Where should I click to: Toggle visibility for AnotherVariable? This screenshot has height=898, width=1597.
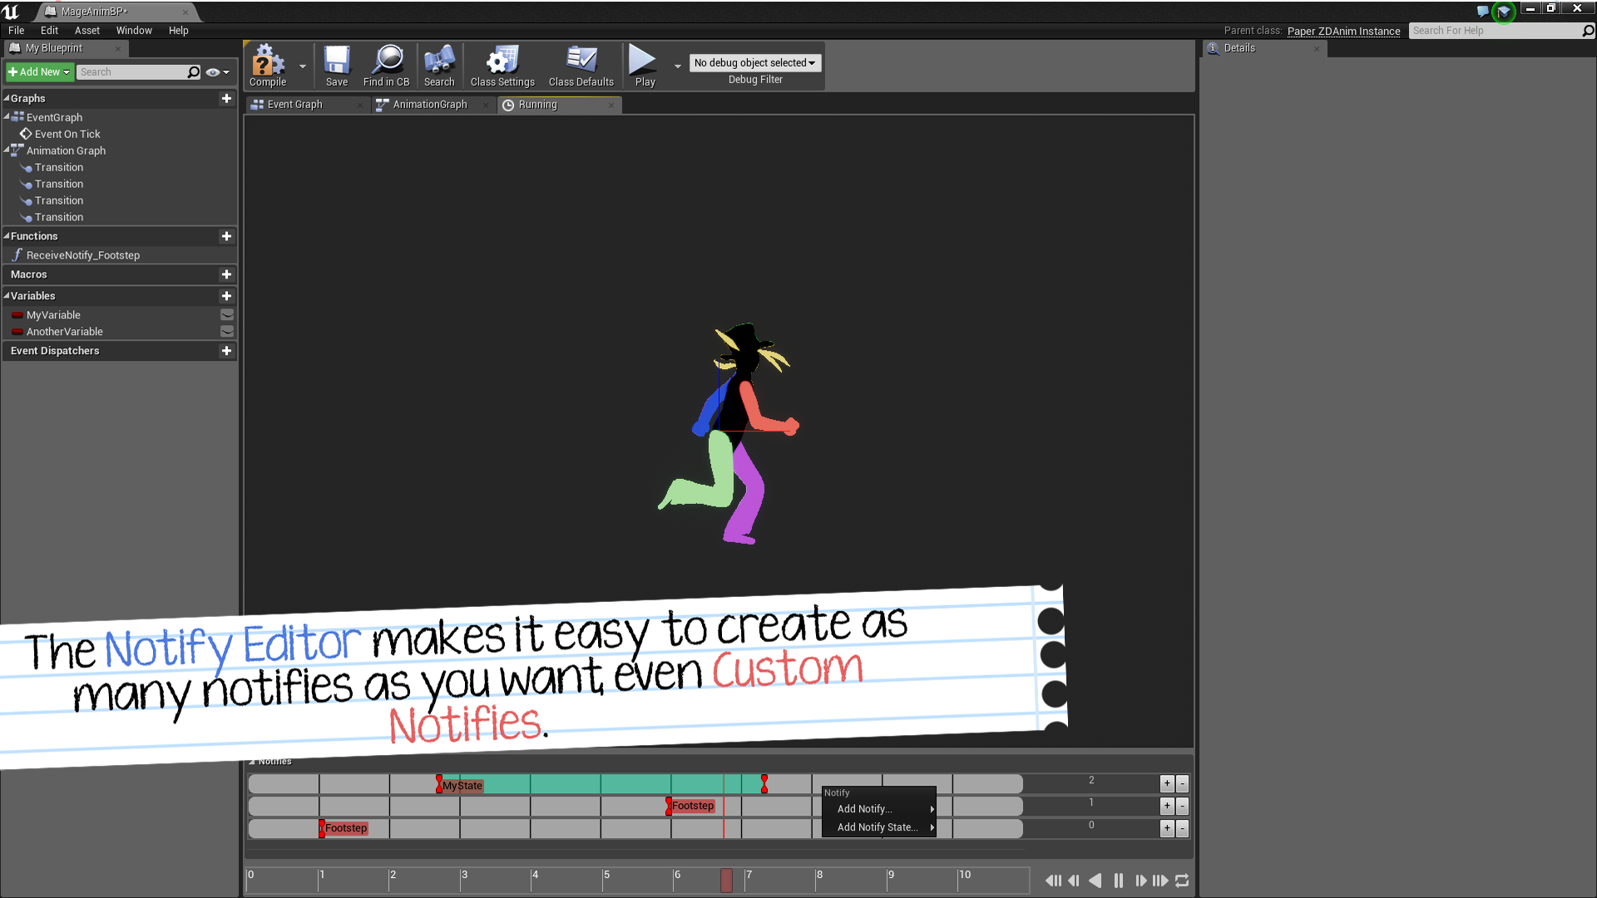tap(225, 331)
